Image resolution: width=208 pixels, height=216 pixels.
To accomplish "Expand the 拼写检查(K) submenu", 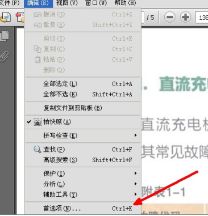I will tap(83, 135).
